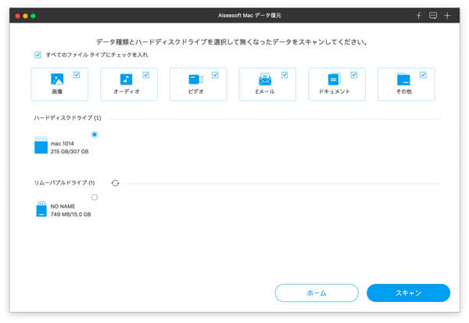Image resolution: width=469 pixels, height=323 pixels.
Task: Uncheck the オーディオ checkbox
Action: point(146,75)
